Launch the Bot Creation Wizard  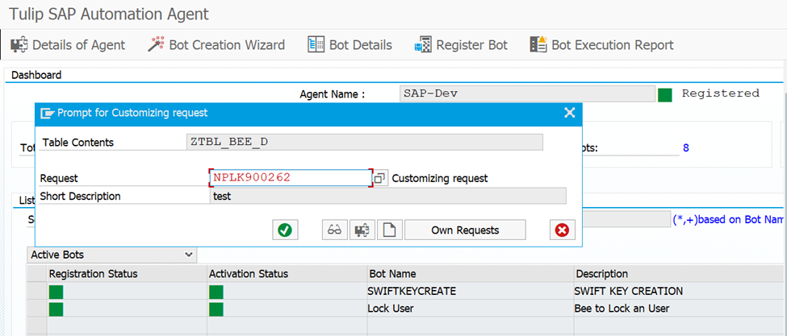tap(216, 45)
